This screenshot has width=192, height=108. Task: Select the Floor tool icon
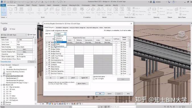coord(57,9)
